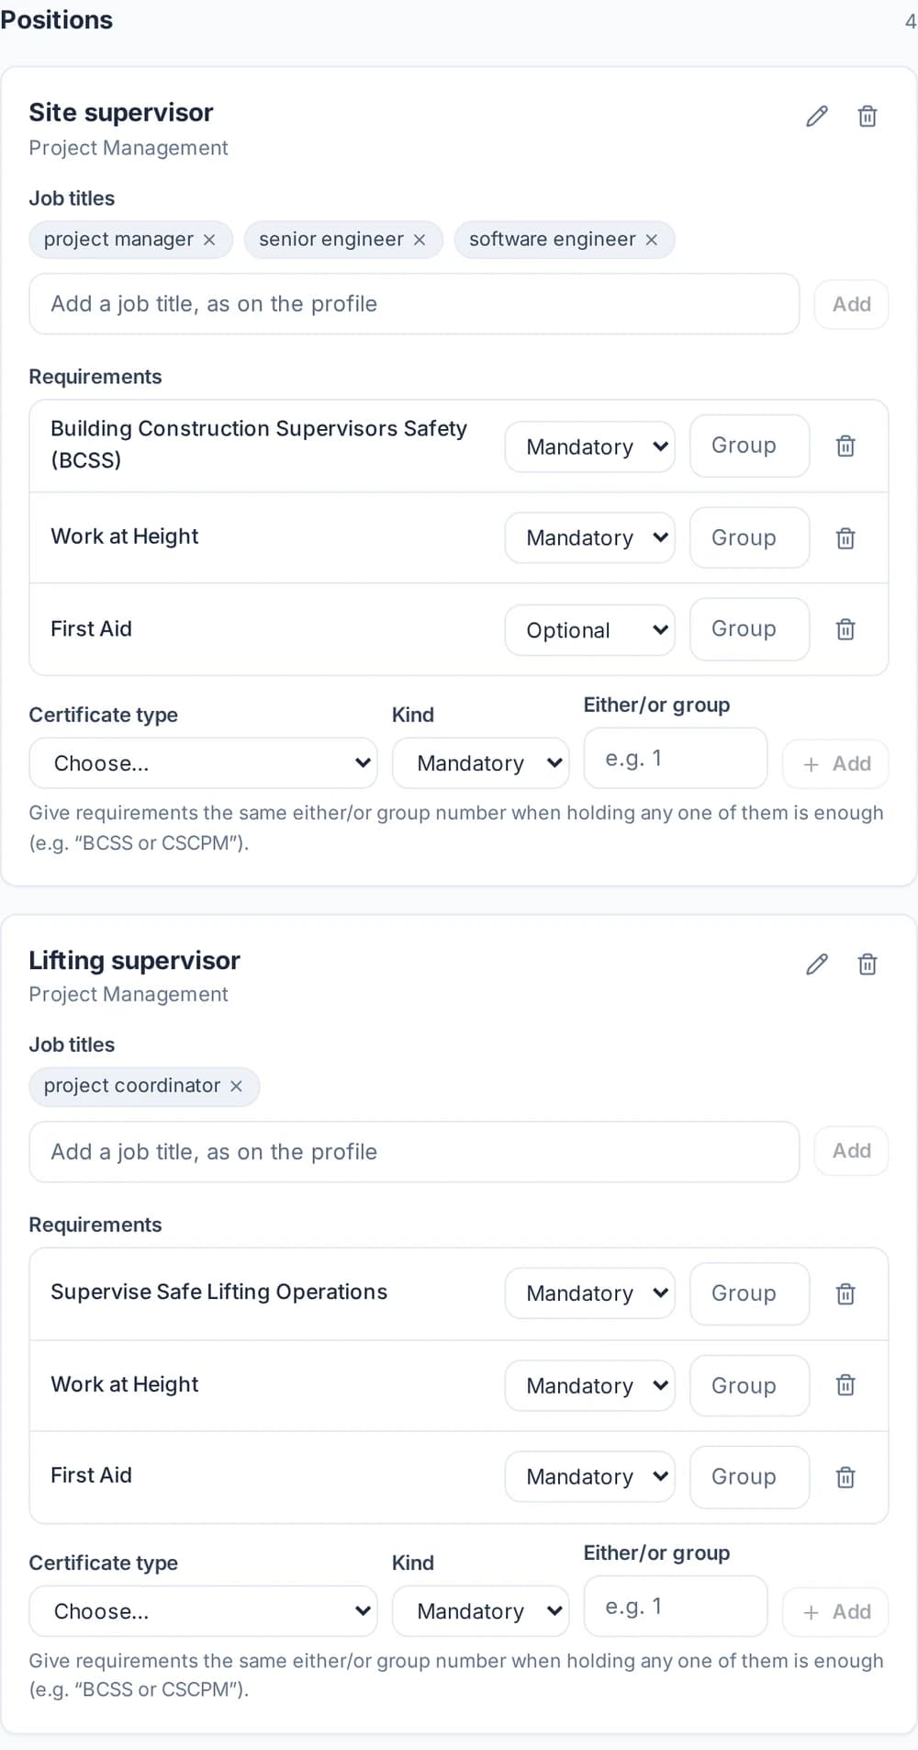Remove the software engineer job title

[652, 240]
